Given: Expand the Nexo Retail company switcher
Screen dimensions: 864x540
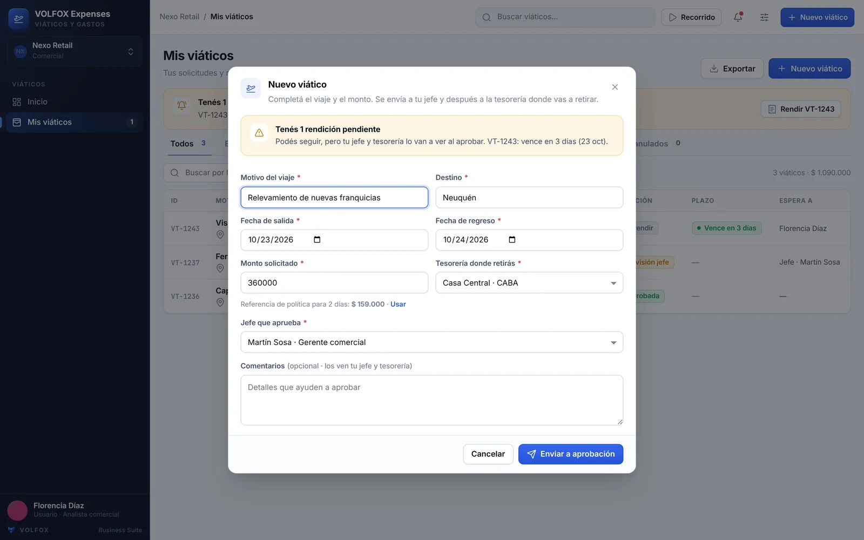Looking at the screenshot, I should coord(75,51).
